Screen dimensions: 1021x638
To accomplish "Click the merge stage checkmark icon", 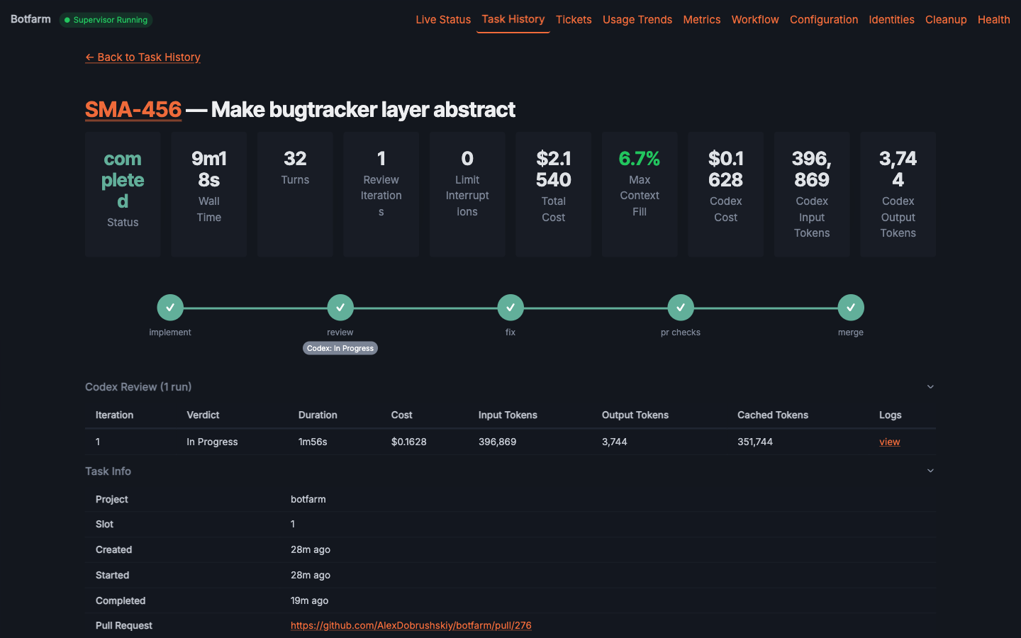I will [x=851, y=307].
